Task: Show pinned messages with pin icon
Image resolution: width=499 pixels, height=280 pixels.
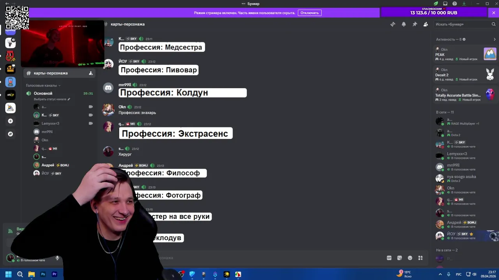Action: tap(415, 24)
